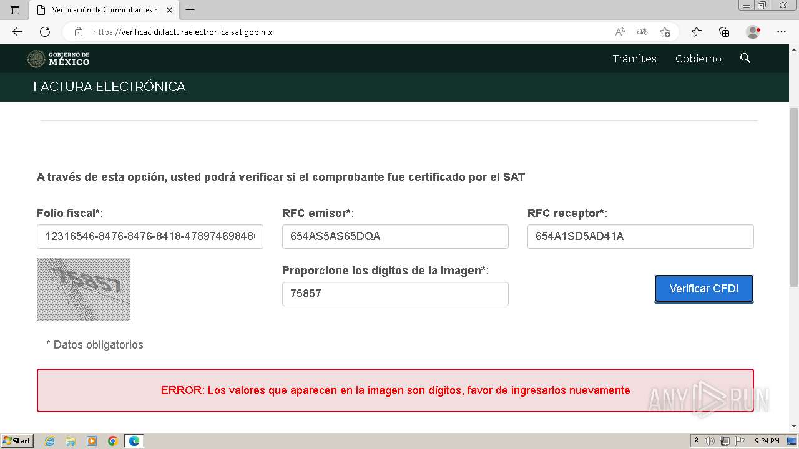Open the network tray icon
This screenshot has width=799, height=449.
click(724, 441)
